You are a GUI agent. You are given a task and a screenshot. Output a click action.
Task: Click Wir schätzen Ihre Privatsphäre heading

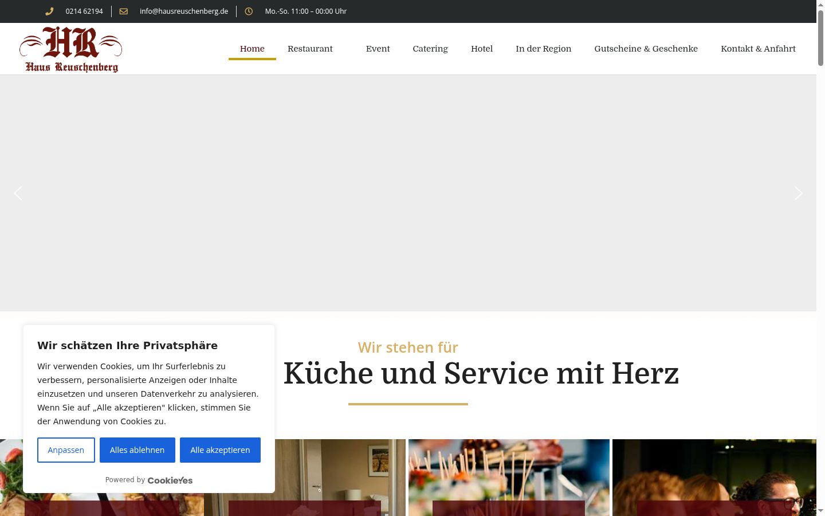127,345
